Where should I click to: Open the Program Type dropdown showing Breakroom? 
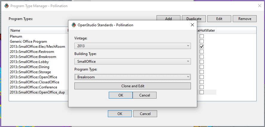133,77
